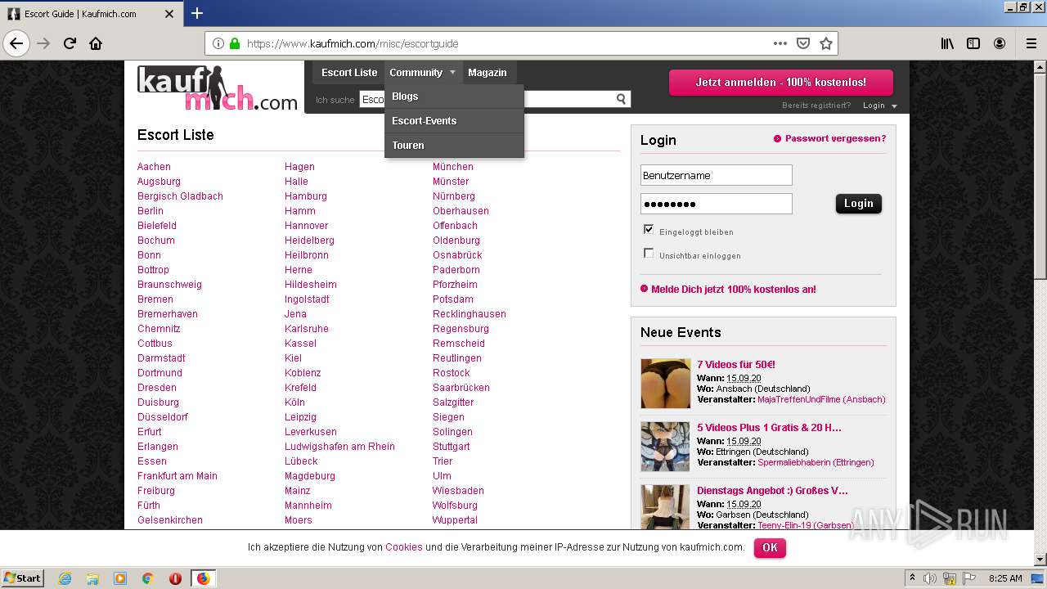Focus the Benutzername input field
1047x589 pixels.
pos(717,175)
